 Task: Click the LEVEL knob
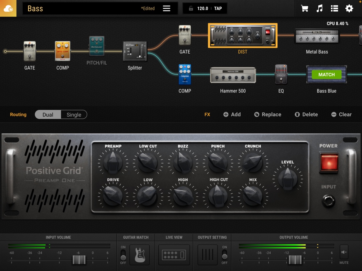pyautogui.click(x=287, y=179)
